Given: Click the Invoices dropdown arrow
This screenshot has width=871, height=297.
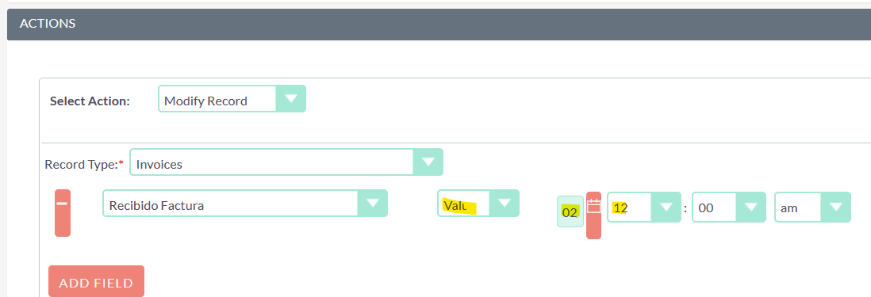Looking at the screenshot, I should click(428, 162).
